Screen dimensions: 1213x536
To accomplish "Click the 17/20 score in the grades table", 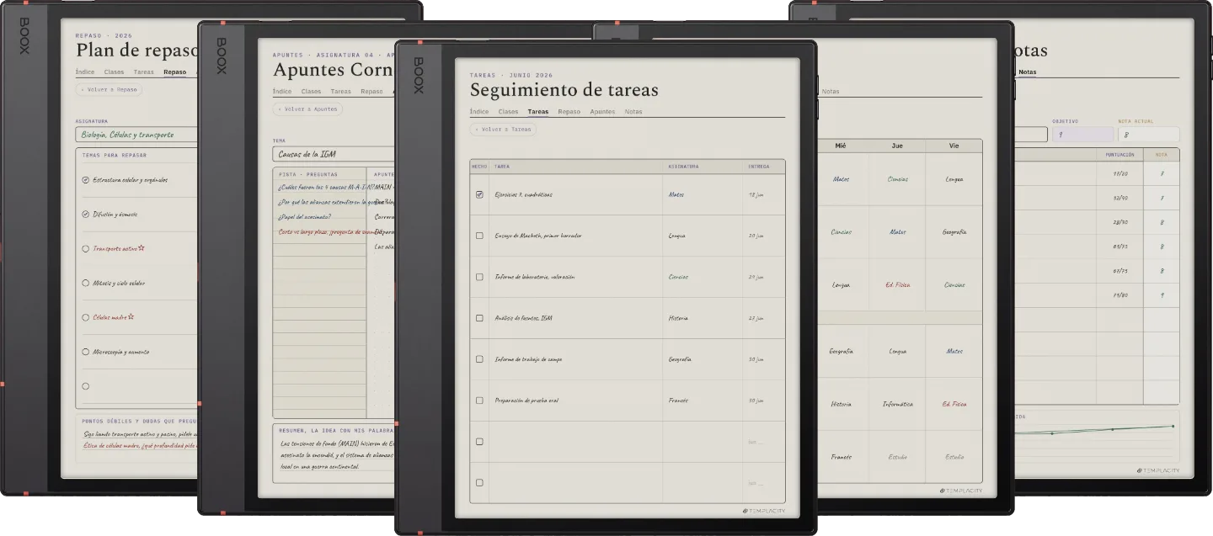I will 1119,174.
